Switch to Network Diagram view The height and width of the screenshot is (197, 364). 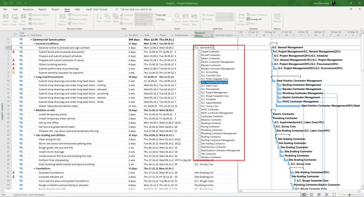coord(41,15)
